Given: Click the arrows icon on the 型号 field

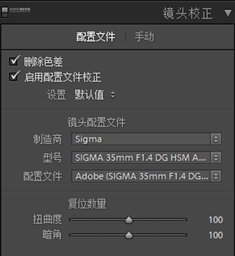Looking at the screenshot, I should [216, 158].
